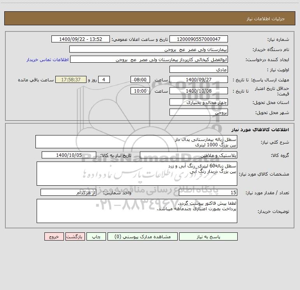300x290 pixels.
Task: Click general description text area
Action: click(x=136, y=142)
